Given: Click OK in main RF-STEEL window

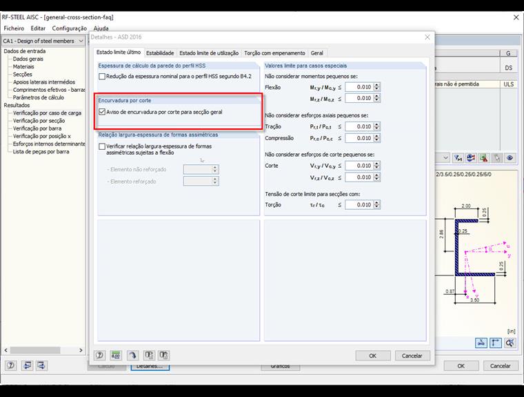Looking at the screenshot, I should (x=461, y=366).
